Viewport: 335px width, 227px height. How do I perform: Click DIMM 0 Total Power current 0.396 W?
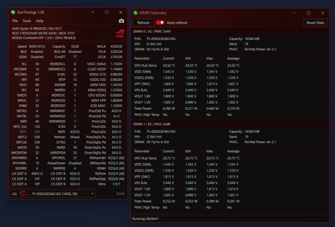click(169, 108)
